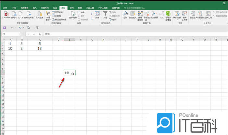Click Consolidate (合并计算)
The height and width of the screenshot is (135, 228).
point(154,15)
